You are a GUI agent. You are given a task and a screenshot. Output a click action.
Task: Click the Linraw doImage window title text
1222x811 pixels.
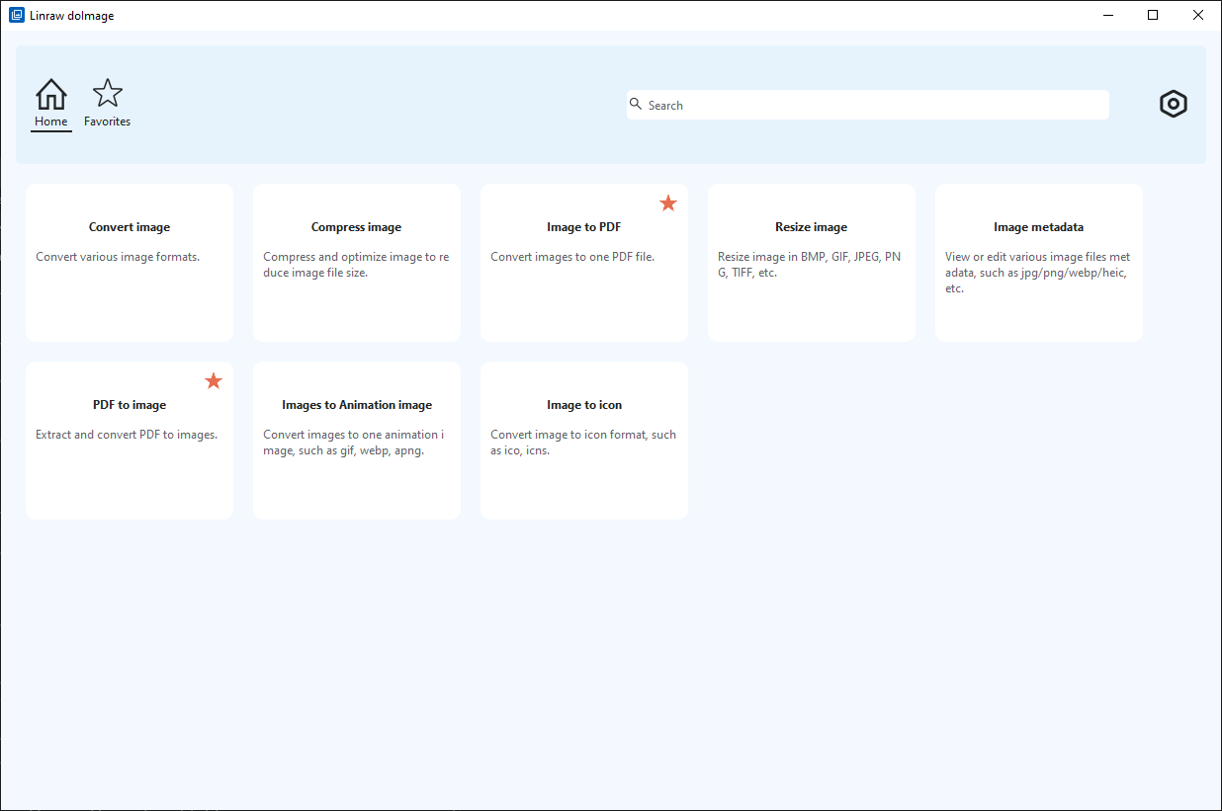pos(71,16)
